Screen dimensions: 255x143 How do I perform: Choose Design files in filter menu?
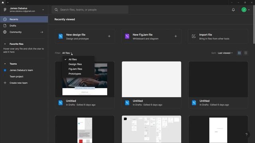click(x=78, y=64)
